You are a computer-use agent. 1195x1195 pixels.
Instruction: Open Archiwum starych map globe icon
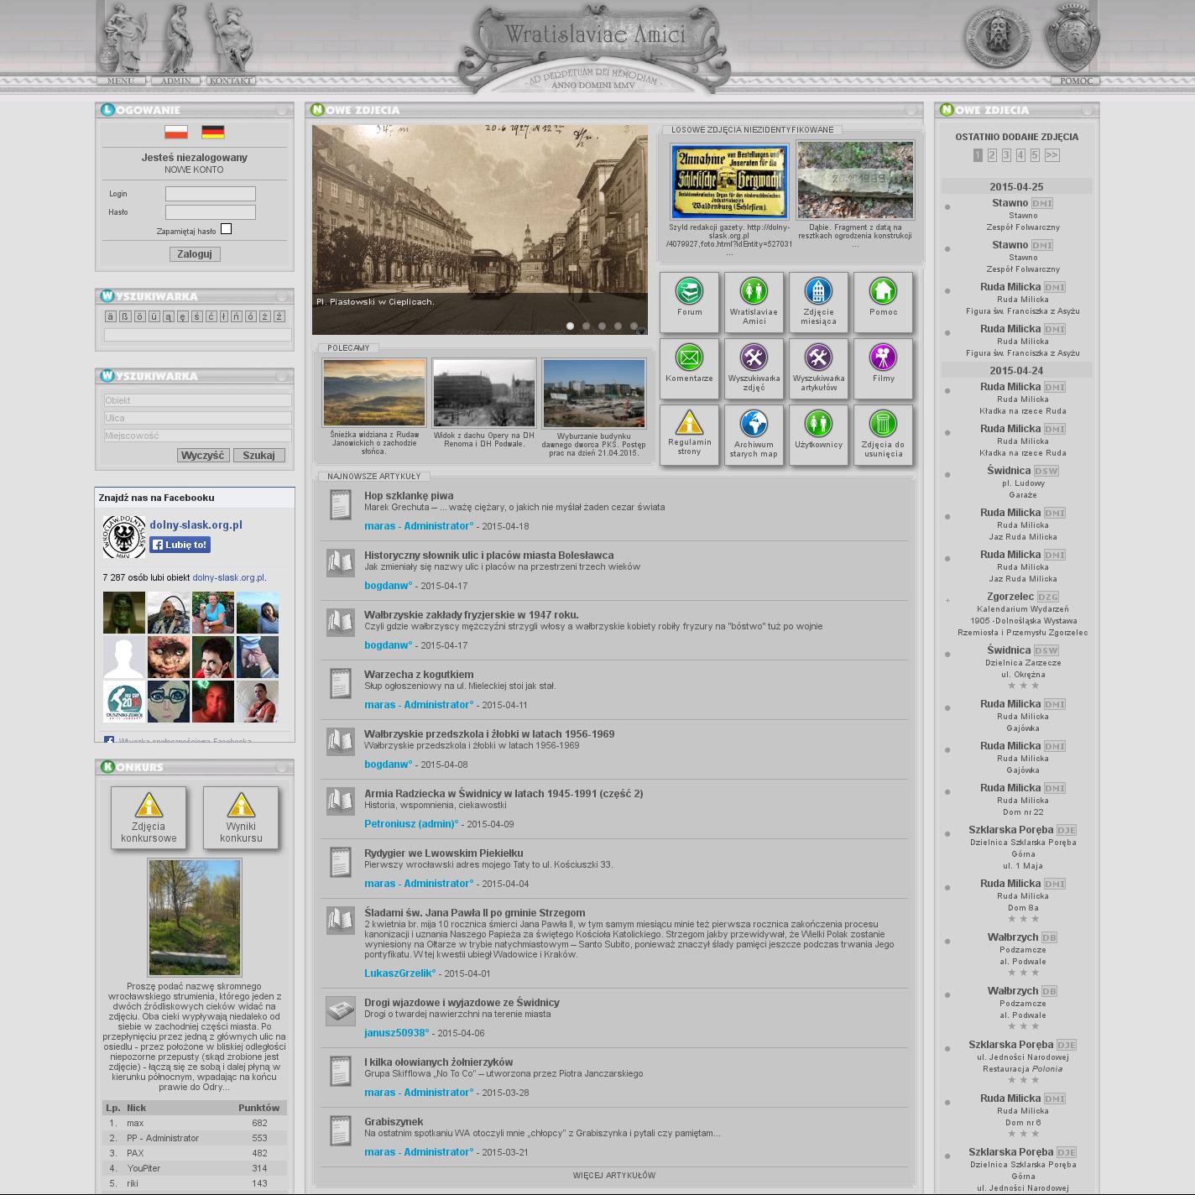click(x=754, y=424)
